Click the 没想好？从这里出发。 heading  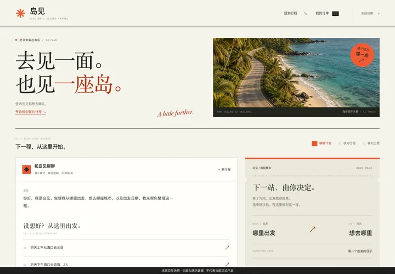[53, 226]
